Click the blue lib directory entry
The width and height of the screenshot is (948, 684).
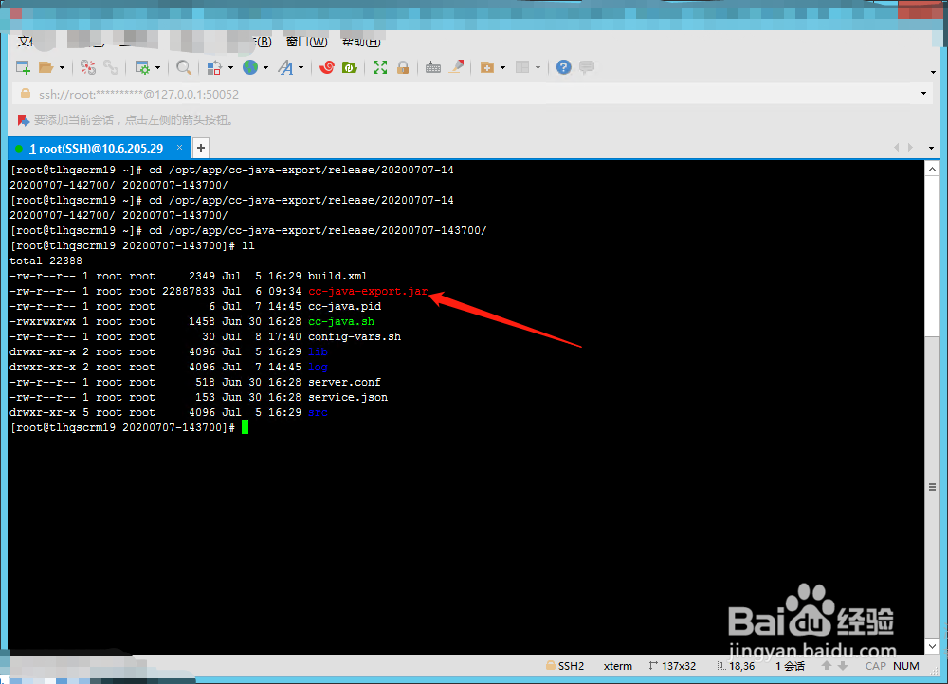point(318,351)
